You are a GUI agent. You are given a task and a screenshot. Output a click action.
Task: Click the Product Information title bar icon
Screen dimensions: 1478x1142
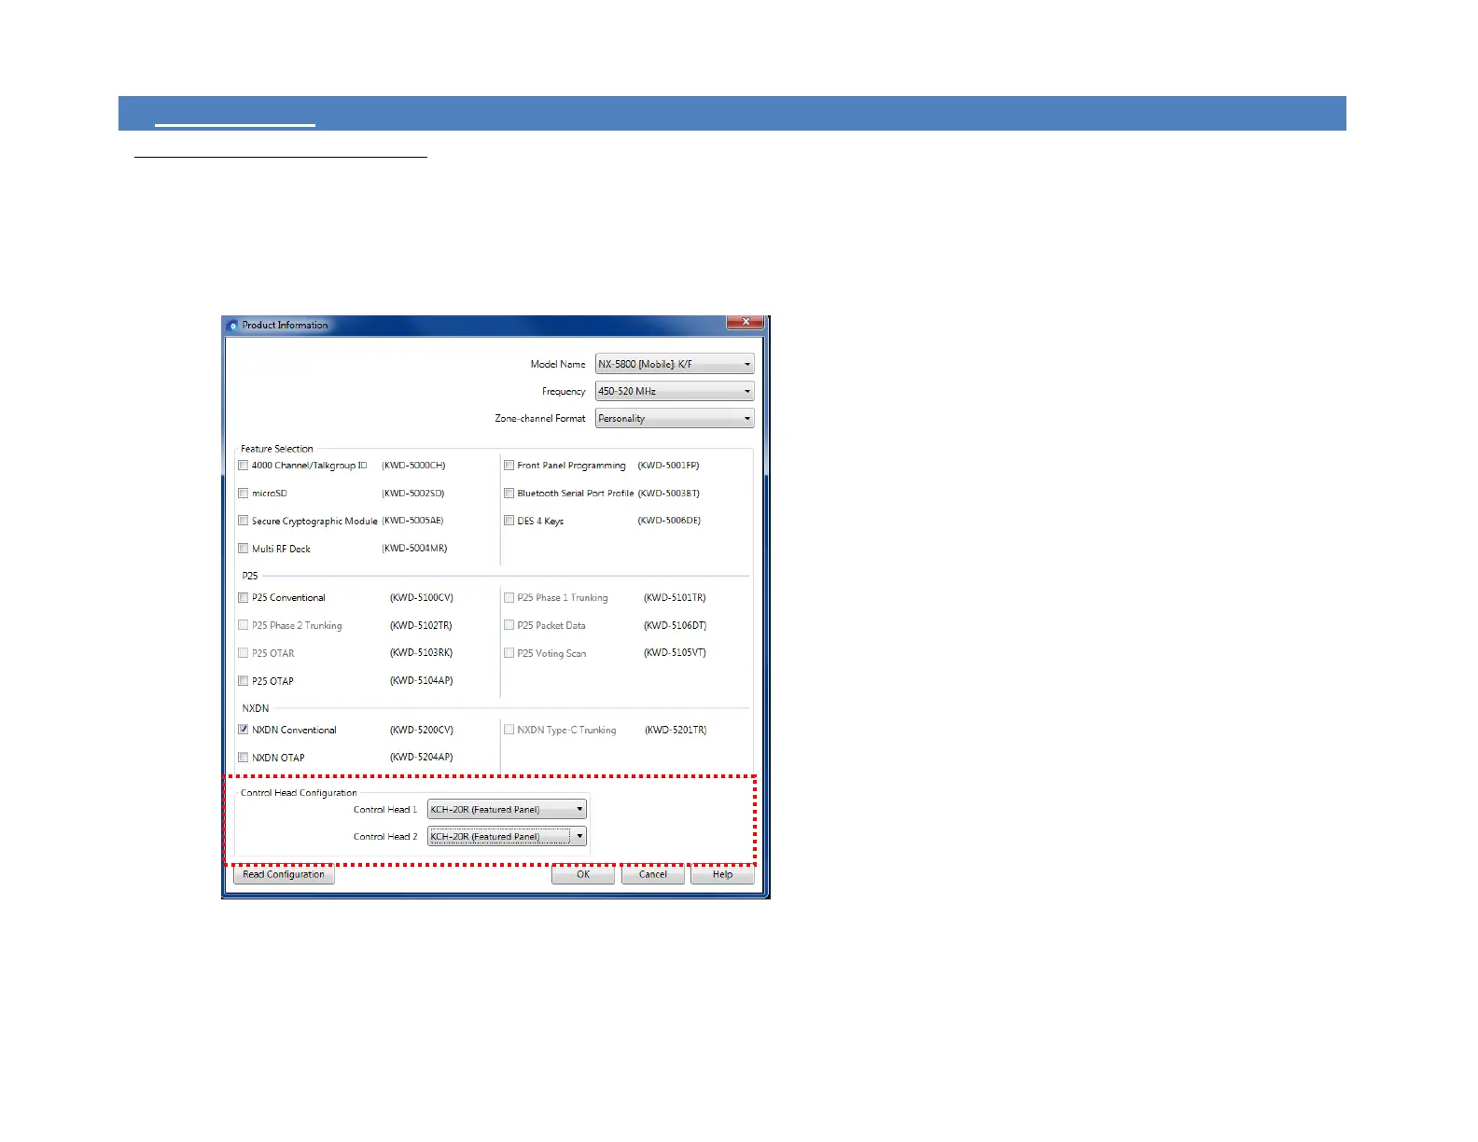[x=232, y=326]
